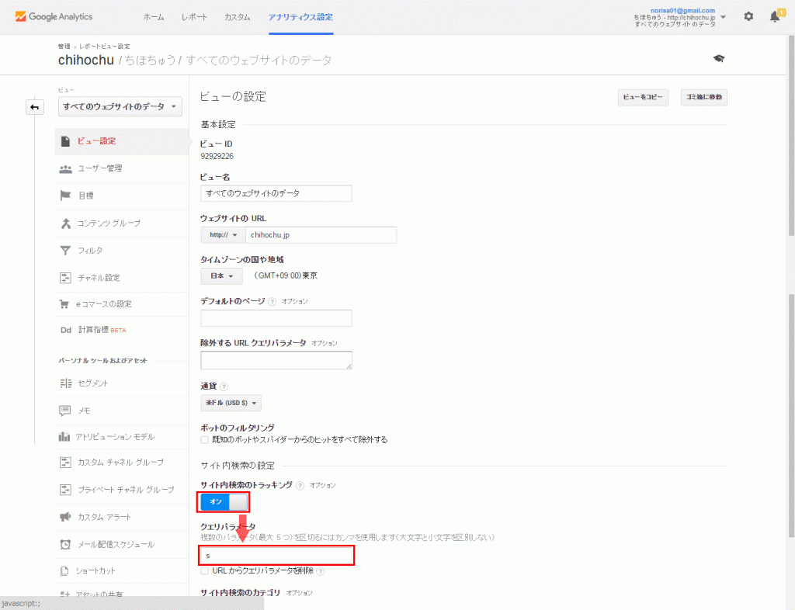This screenshot has width=795, height=610.
Task: Open the セグメント panel in the sidebar
Action: click(93, 383)
